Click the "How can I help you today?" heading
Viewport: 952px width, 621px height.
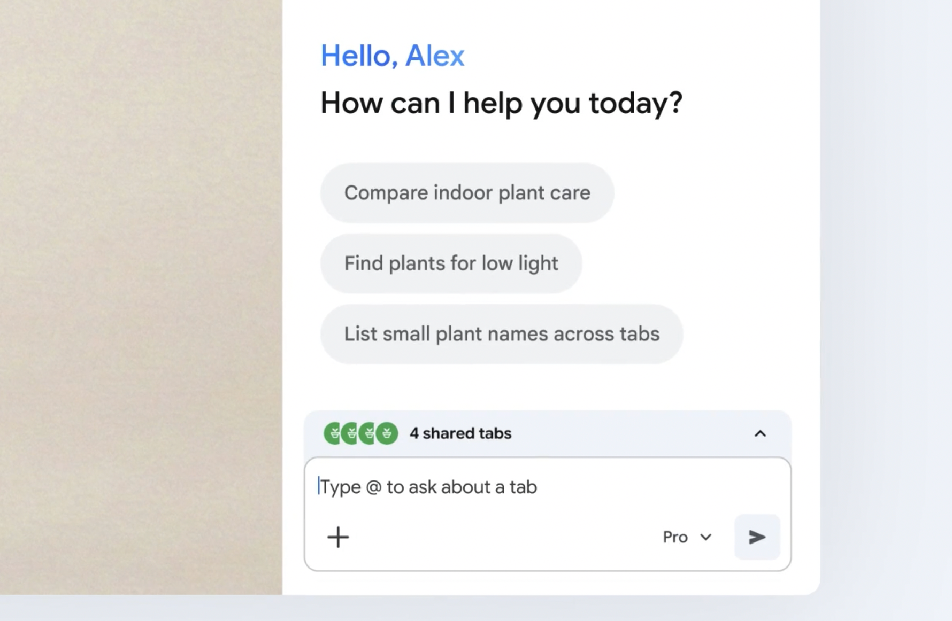tap(501, 103)
